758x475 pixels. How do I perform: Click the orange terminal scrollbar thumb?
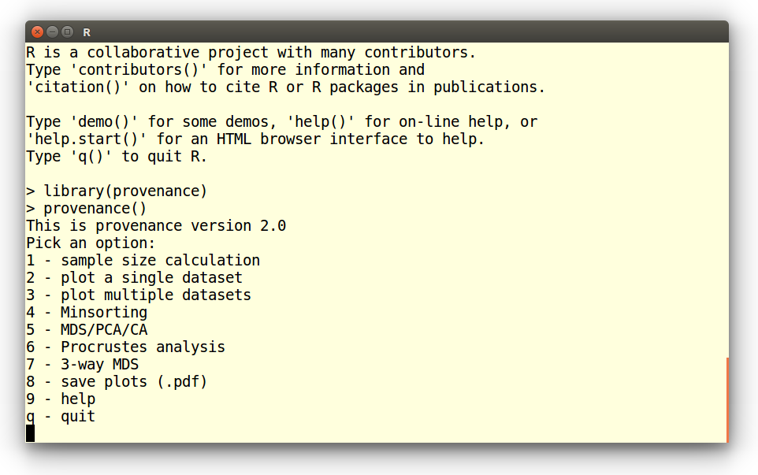coord(726,399)
